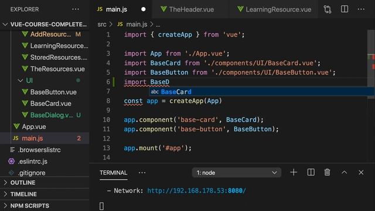Click './App.vue' import path on line 3
The image size is (375, 211).
(x=205, y=53)
